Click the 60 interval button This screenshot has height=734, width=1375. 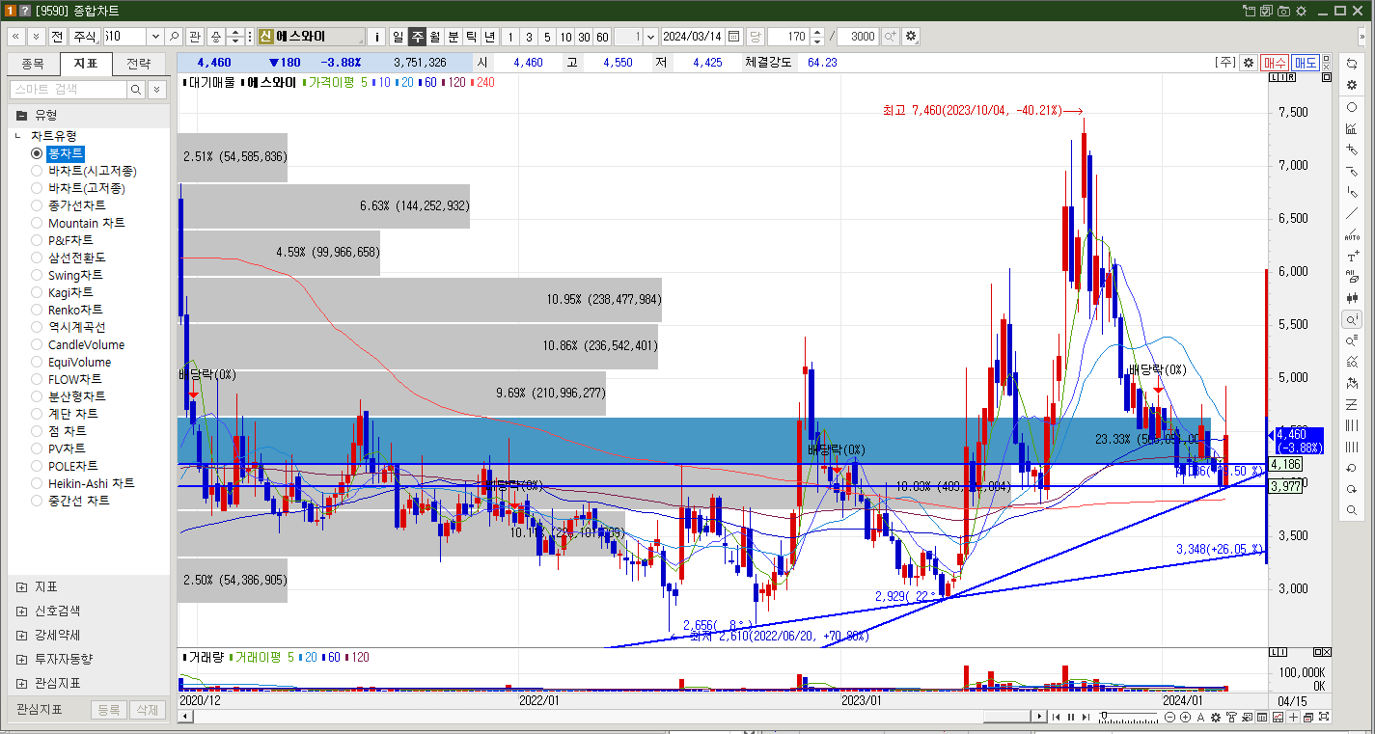coord(602,36)
